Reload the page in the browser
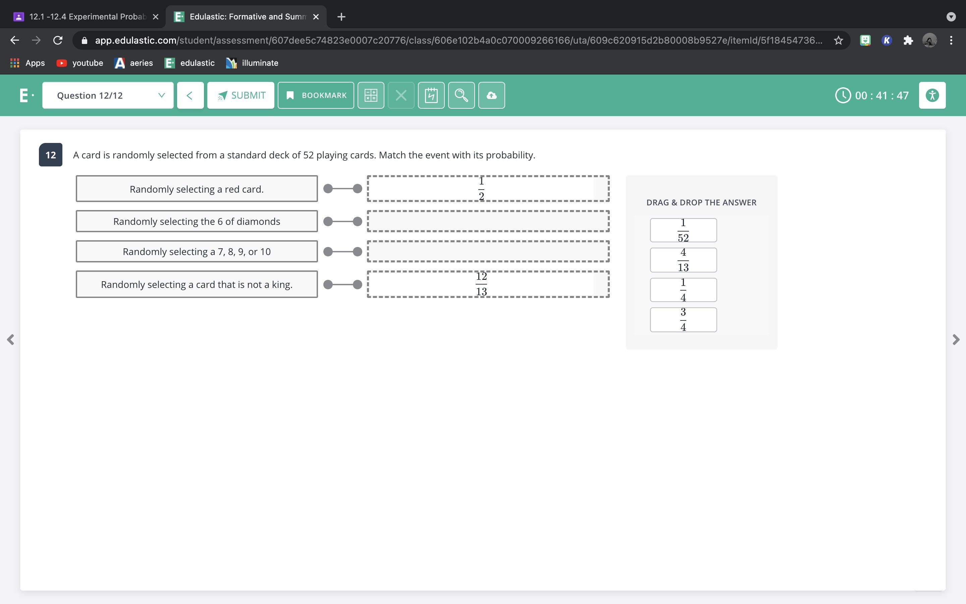Viewport: 966px width, 604px height. [58, 40]
